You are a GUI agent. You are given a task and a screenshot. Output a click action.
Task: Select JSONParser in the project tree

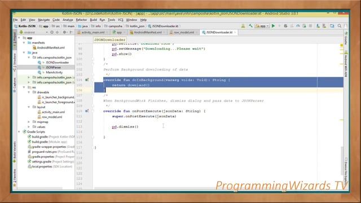tap(53, 68)
